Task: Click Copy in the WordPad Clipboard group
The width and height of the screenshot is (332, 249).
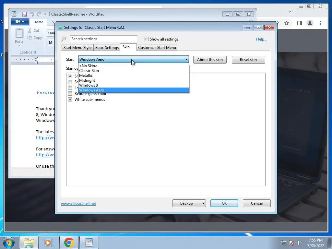Action: 35,38
